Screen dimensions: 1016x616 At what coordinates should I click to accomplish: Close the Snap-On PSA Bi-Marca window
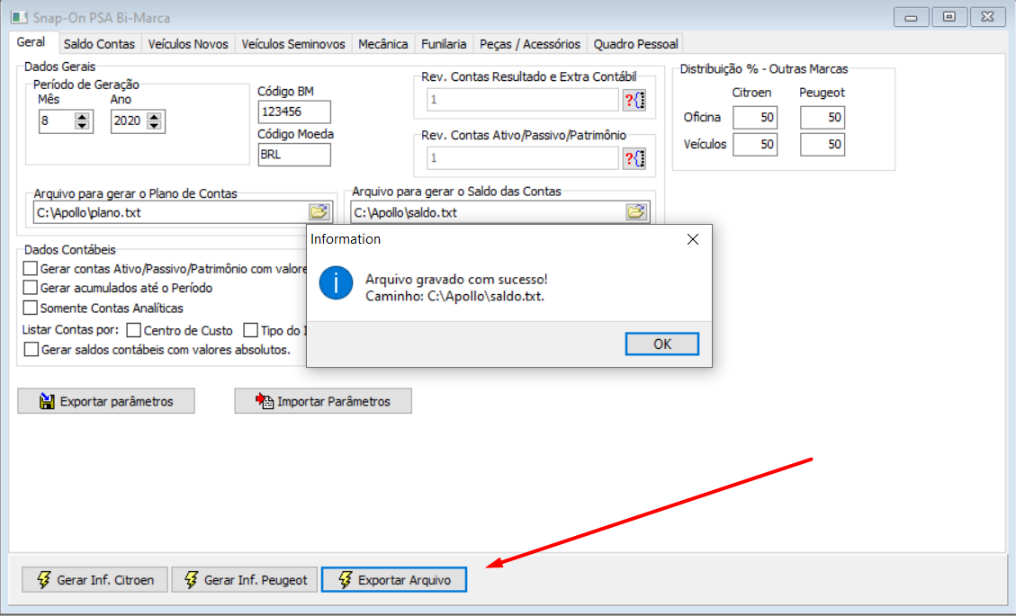tap(987, 17)
